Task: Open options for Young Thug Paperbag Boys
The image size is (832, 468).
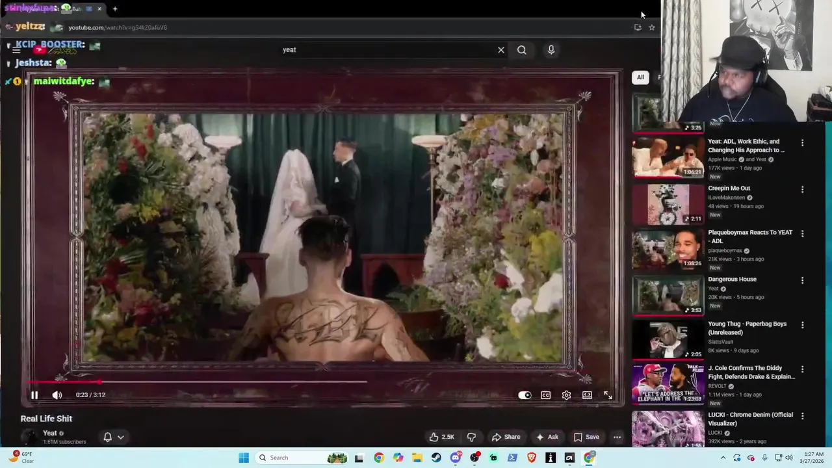Action: 802,324
